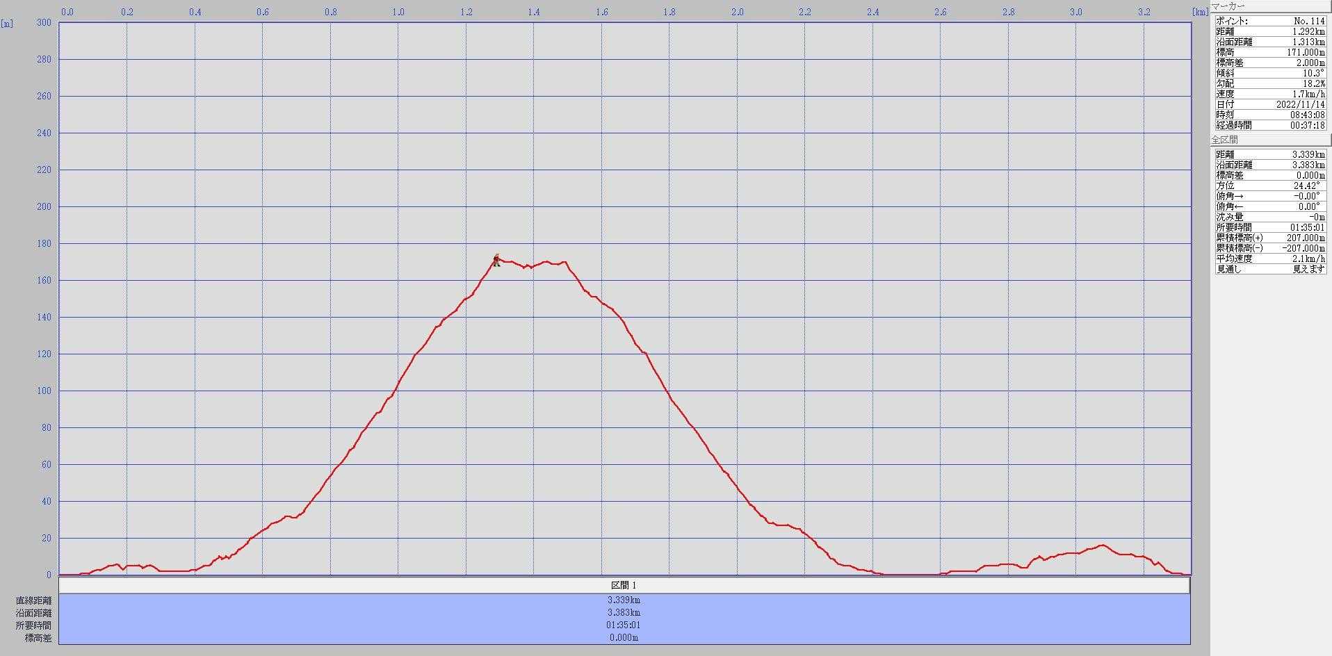Select the 経過時間 00:37:18 row

point(1270,125)
